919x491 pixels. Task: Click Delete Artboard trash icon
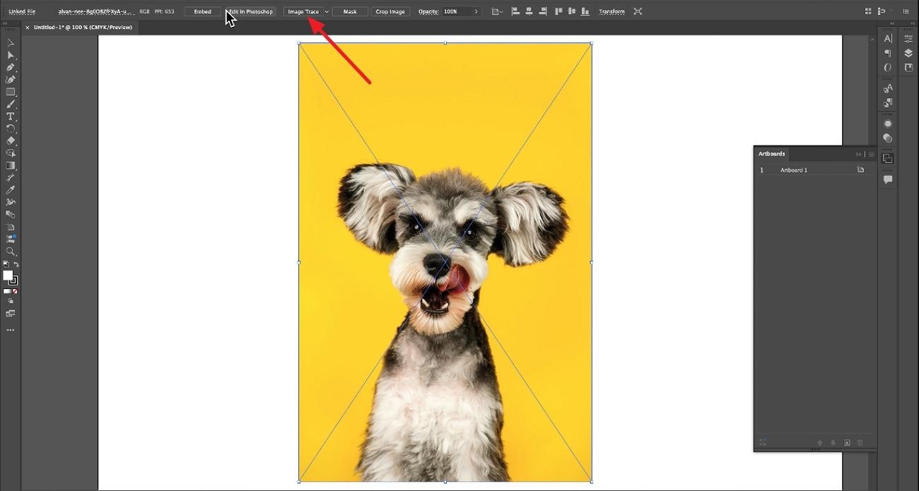coord(860,442)
